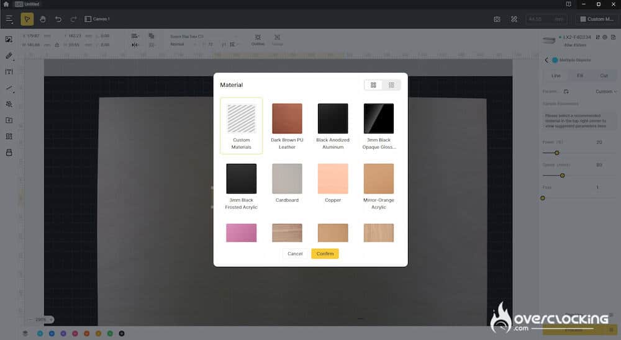Switch to the Fill processing tab

[x=580, y=76]
